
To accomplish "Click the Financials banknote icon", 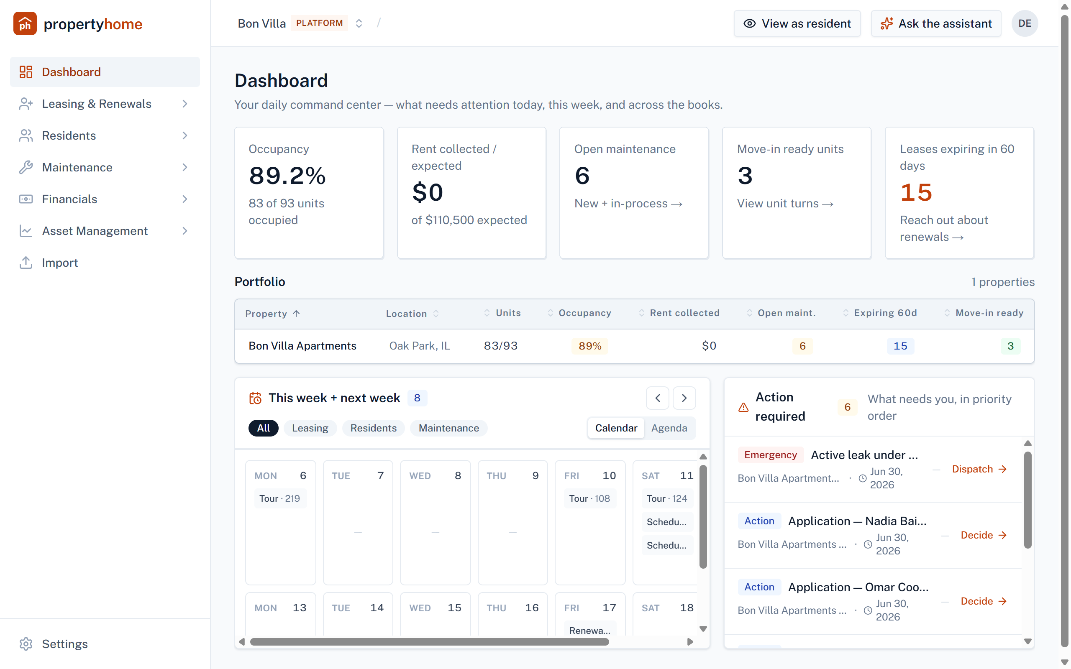I will coord(26,199).
